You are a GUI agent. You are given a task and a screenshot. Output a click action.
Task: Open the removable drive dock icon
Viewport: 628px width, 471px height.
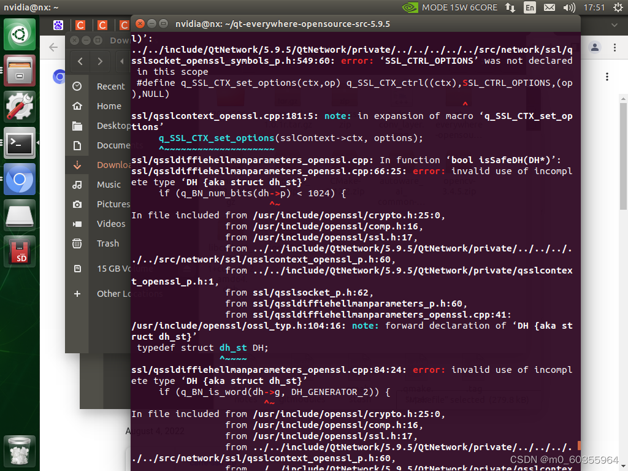coord(19,215)
